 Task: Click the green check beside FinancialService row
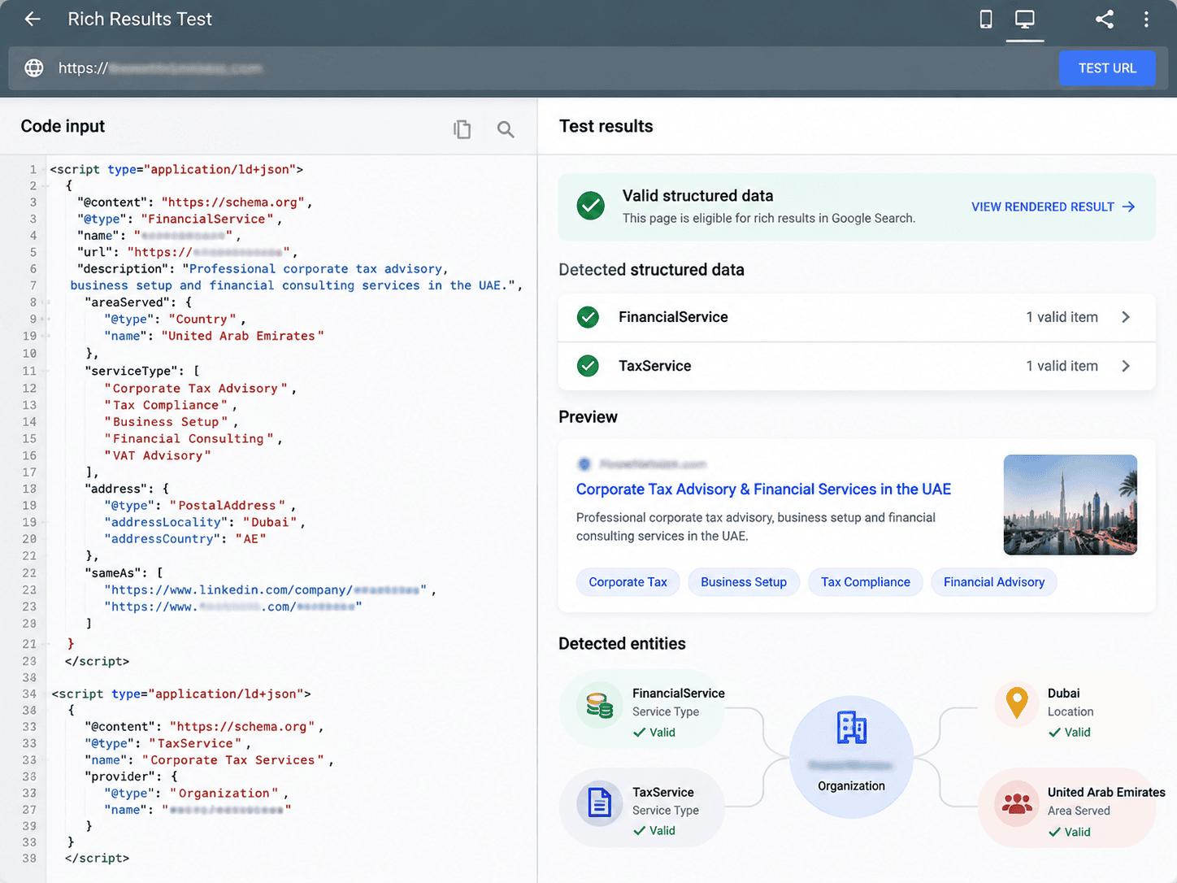[588, 317]
